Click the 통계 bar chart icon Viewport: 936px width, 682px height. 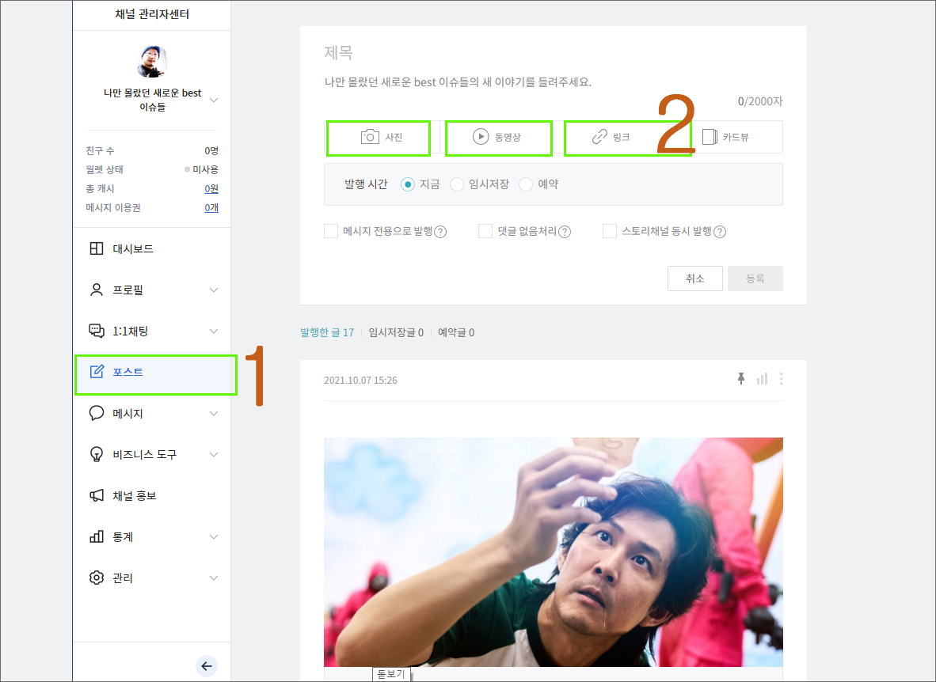pos(96,537)
